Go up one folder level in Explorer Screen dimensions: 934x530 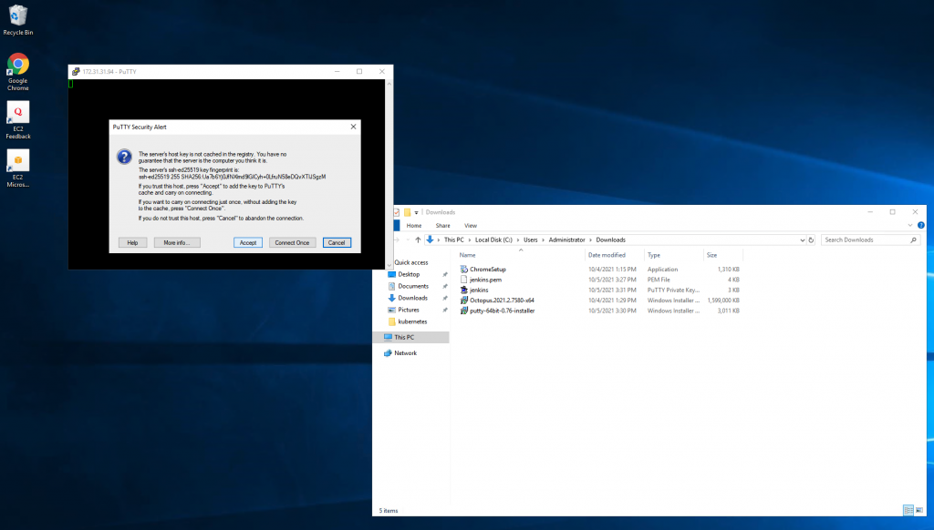coord(418,240)
